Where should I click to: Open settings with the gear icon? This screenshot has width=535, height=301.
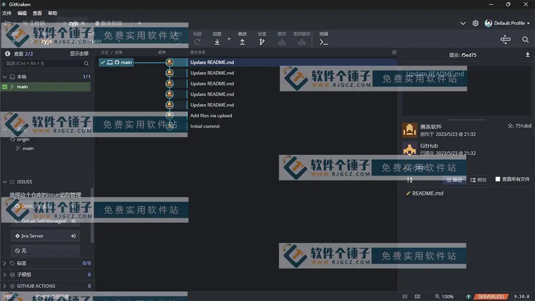pyautogui.click(x=476, y=23)
